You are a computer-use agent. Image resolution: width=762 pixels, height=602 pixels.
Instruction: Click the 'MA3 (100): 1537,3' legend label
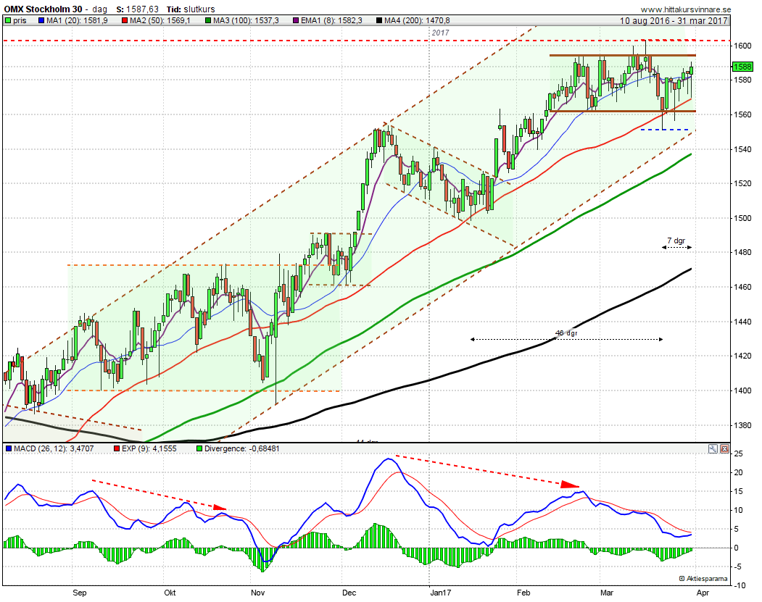[246, 20]
